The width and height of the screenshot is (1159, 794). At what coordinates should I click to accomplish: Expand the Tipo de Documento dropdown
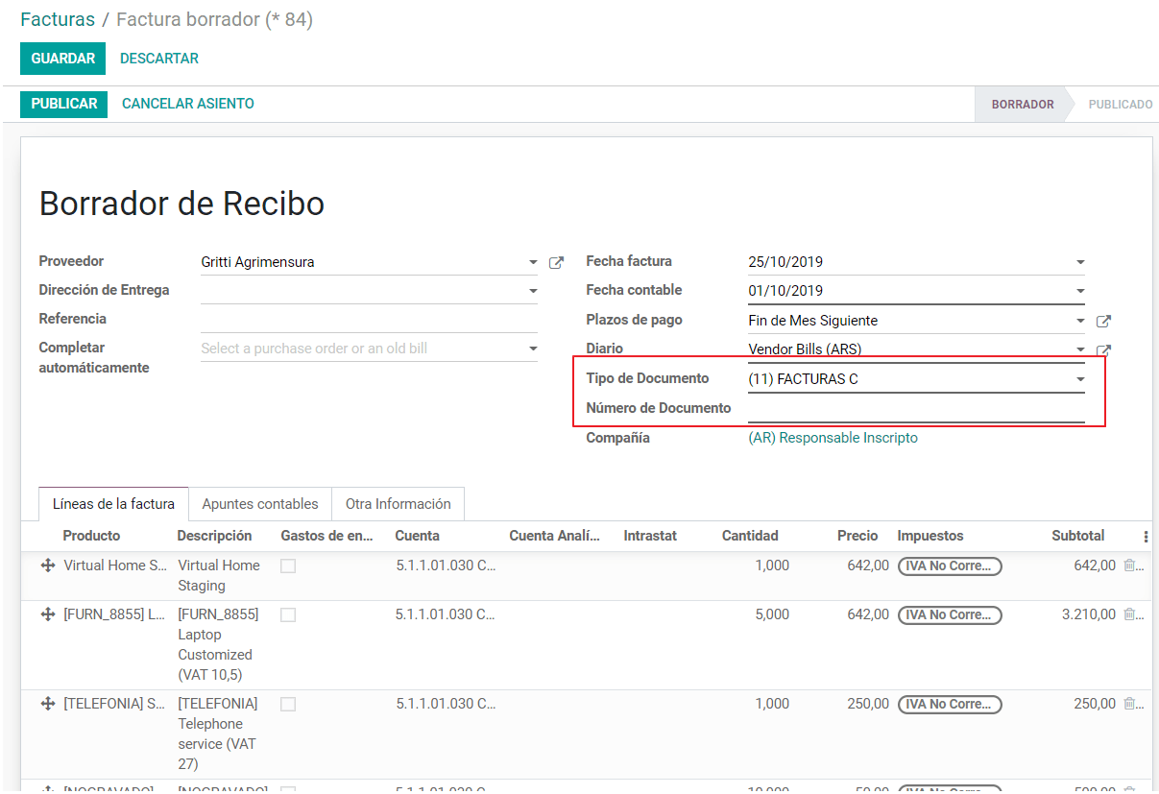tap(1080, 379)
